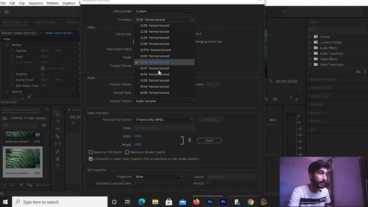Click the New Custom Bin icon in Effects

click(358, 71)
